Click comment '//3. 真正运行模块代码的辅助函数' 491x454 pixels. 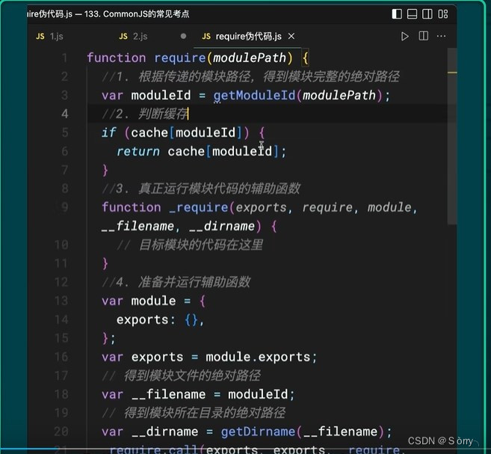tap(201, 188)
